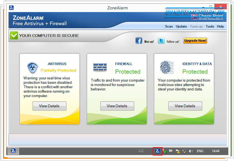Click the Twitter follow icon
This screenshot has height=161, width=234.
(x=161, y=41)
